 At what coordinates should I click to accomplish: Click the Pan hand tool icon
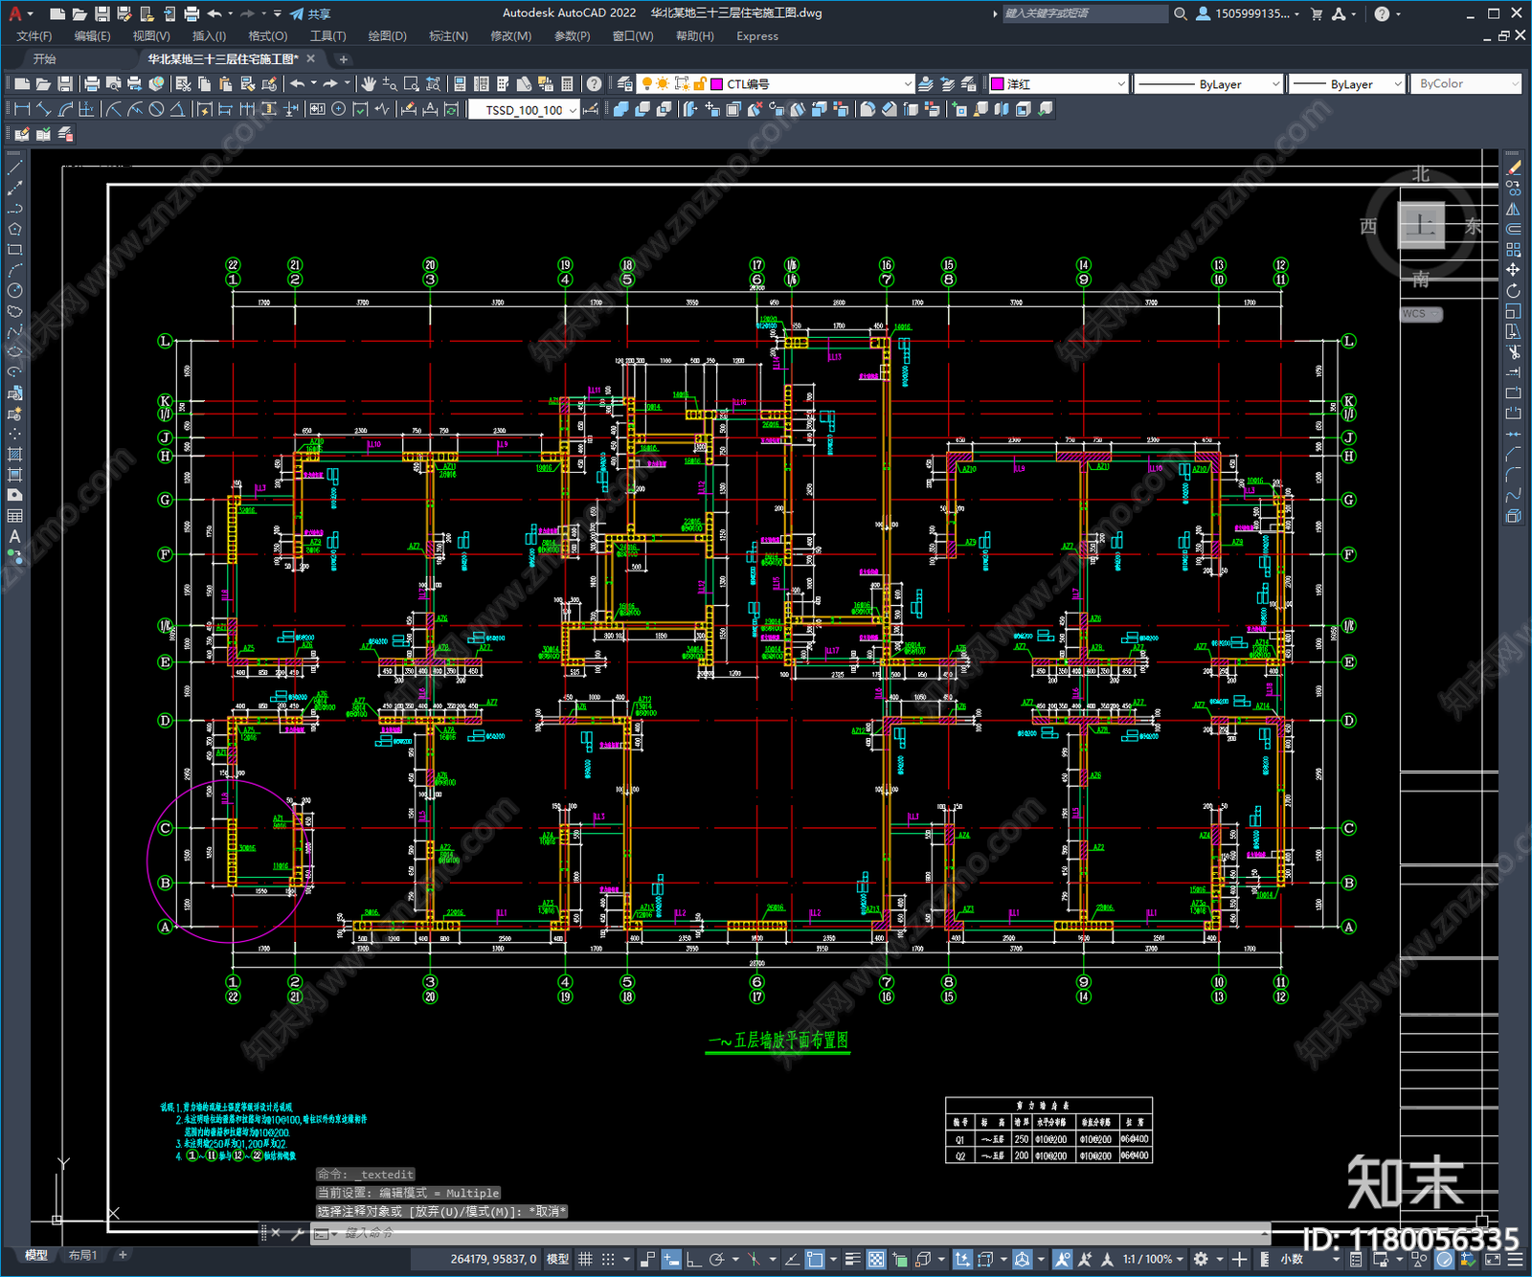(369, 84)
